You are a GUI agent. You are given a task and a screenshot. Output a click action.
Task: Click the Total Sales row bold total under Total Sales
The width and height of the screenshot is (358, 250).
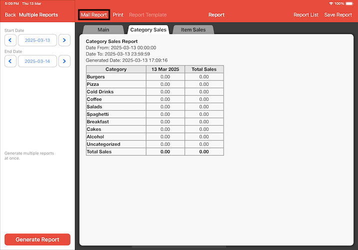[204, 152]
